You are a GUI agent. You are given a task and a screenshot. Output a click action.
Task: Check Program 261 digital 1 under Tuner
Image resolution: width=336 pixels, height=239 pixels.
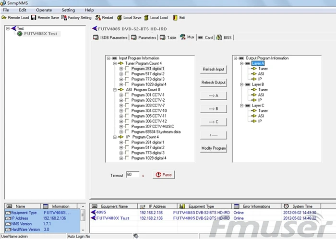pyautogui.click(x=127, y=69)
